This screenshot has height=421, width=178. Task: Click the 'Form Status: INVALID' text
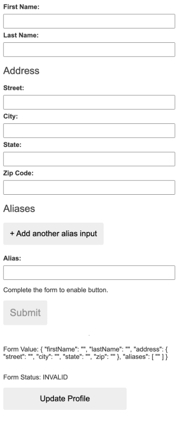pyautogui.click(x=36, y=377)
